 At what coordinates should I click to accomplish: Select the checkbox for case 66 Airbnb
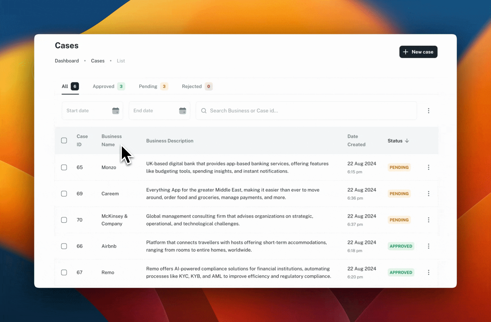tap(64, 246)
